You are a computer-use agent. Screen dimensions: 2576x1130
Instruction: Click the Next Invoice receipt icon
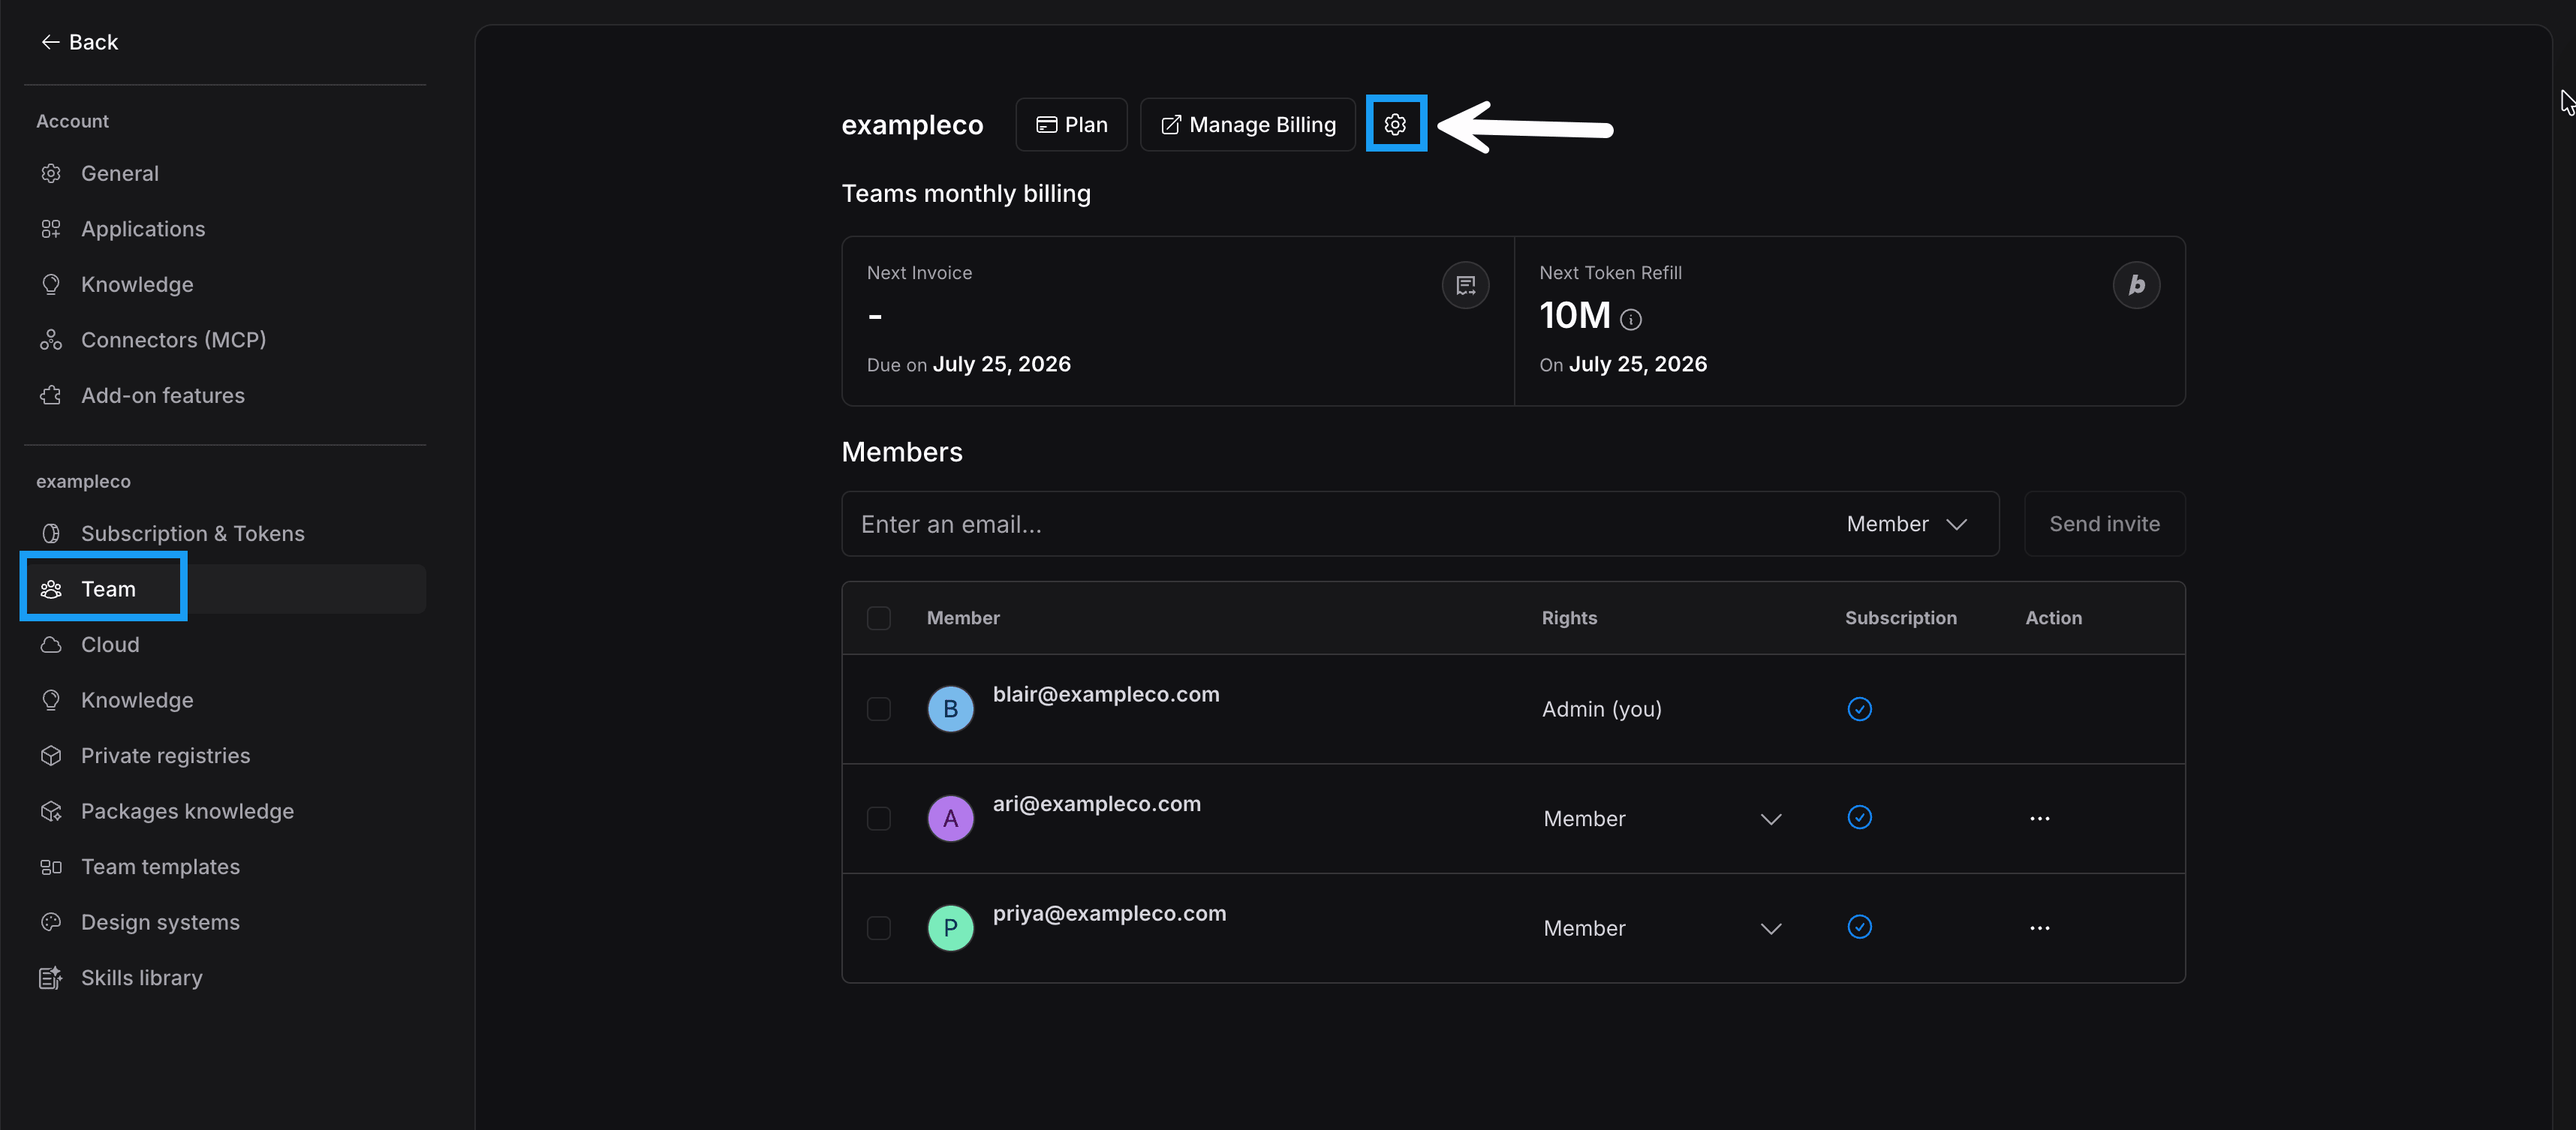point(1465,285)
